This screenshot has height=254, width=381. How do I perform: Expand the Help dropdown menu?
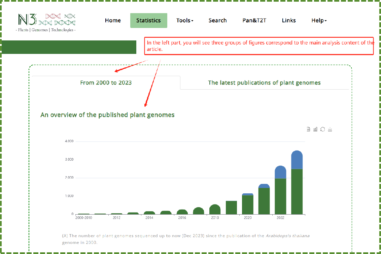point(319,21)
